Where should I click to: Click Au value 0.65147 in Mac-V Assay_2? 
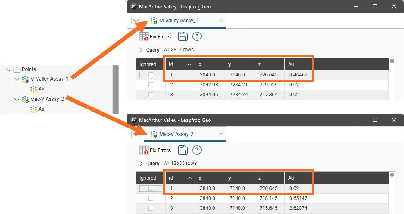coord(298,199)
